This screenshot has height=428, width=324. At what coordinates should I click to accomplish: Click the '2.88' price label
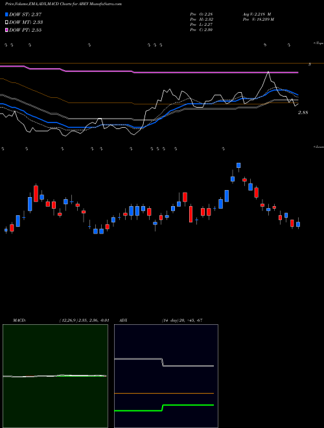click(x=303, y=112)
